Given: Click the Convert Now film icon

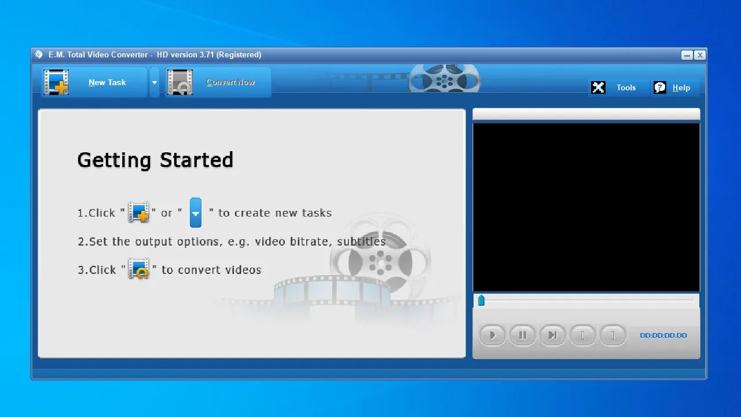Looking at the screenshot, I should pos(180,82).
